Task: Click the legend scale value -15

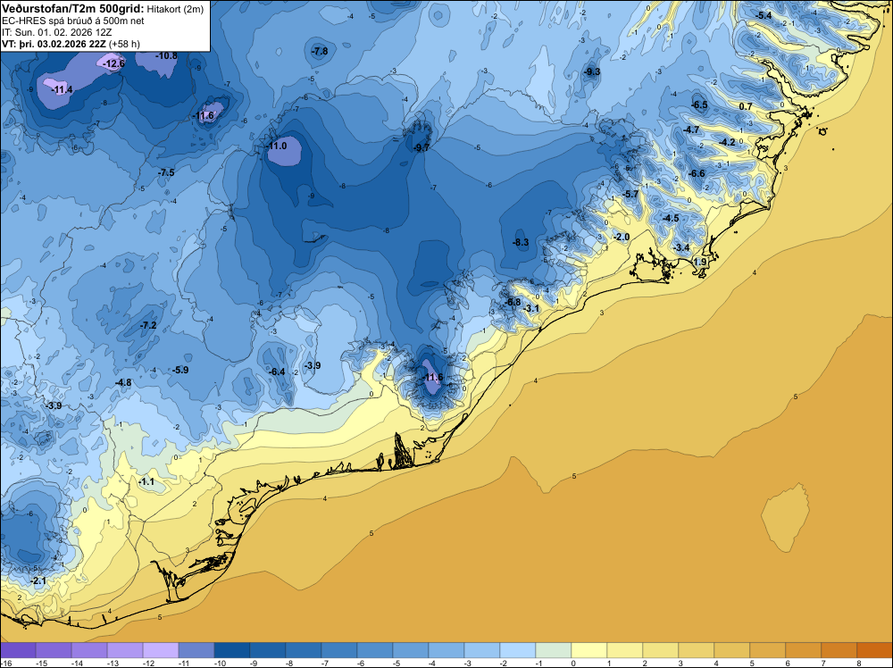Action: (x=41, y=664)
